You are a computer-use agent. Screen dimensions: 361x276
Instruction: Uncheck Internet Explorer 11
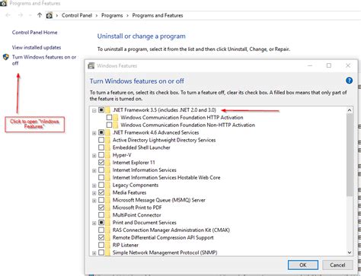(101, 163)
